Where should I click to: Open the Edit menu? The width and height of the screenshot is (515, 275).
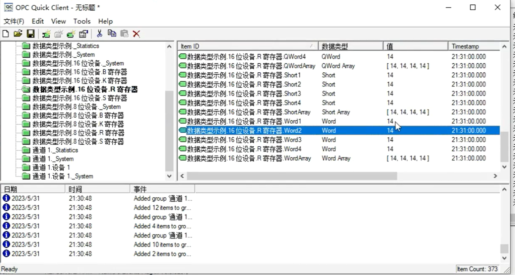38,21
